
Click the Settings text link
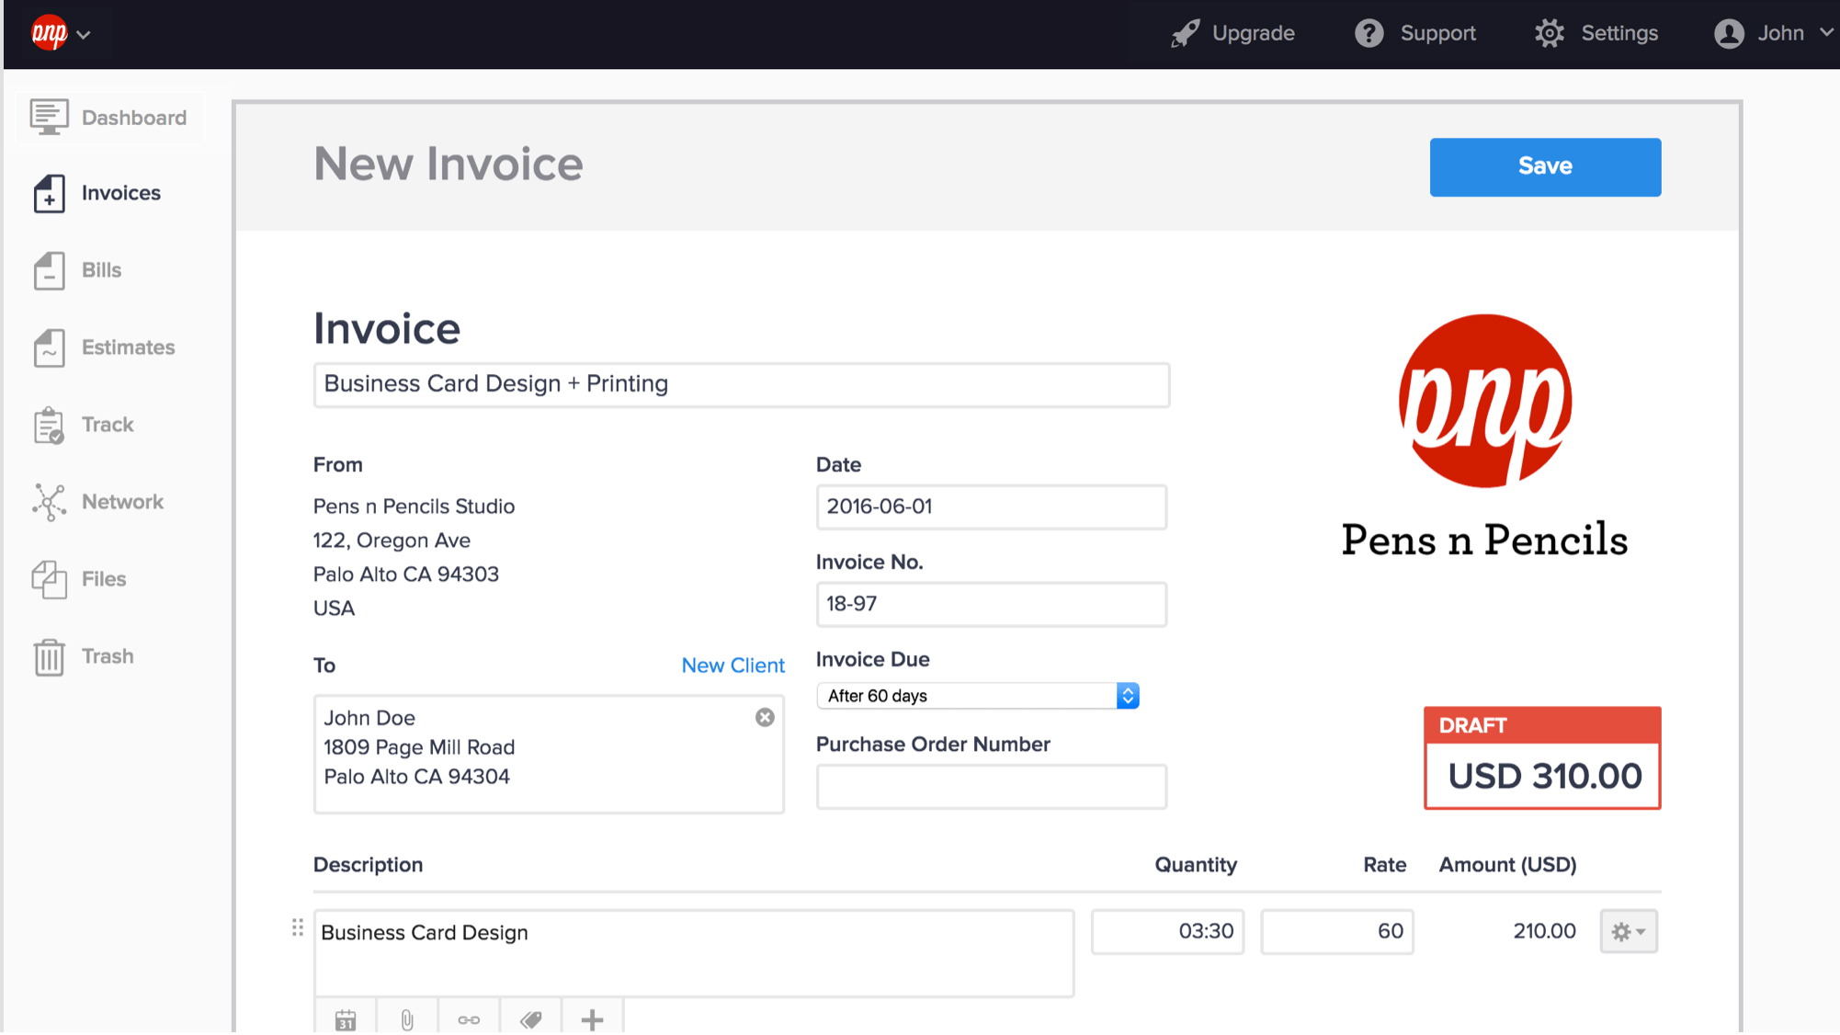(1619, 34)
